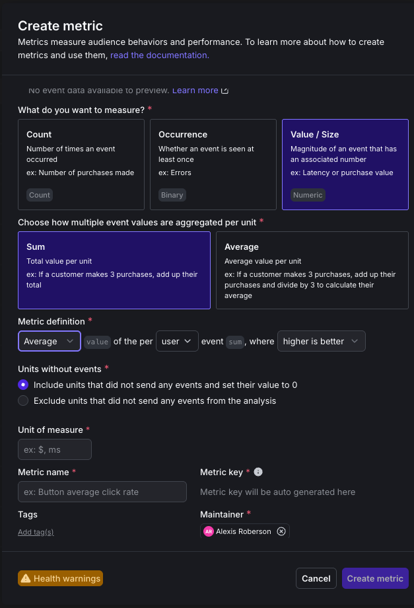Focus the Metric name input field
414x608 pixels.
click(x=102, y=492)
